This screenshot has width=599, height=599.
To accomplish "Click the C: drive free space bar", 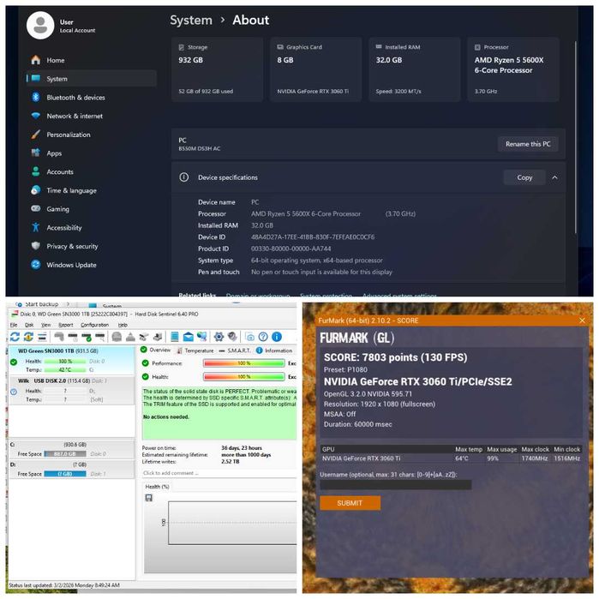I will [65, 454].
